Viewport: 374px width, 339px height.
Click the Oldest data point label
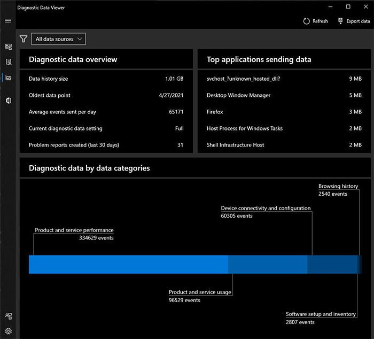click(50, 95)
